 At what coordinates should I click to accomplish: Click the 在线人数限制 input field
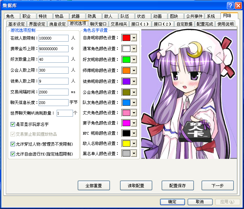(54, 38)
